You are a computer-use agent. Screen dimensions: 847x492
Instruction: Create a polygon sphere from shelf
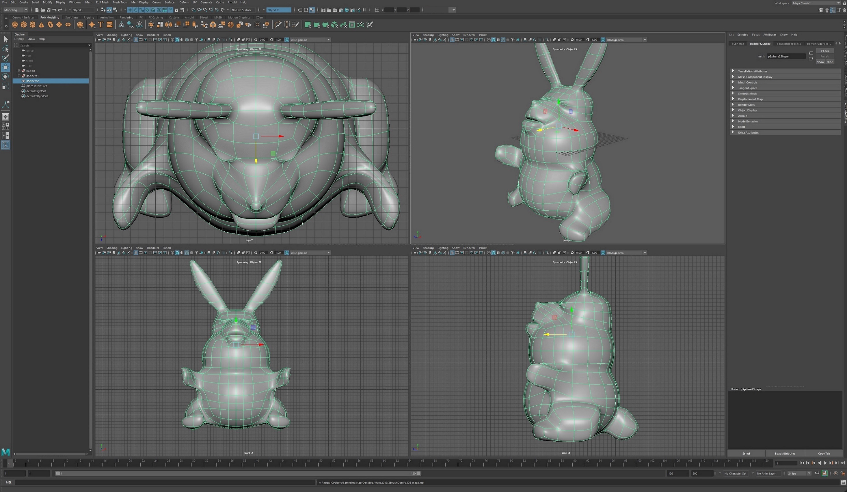(15, 25)
